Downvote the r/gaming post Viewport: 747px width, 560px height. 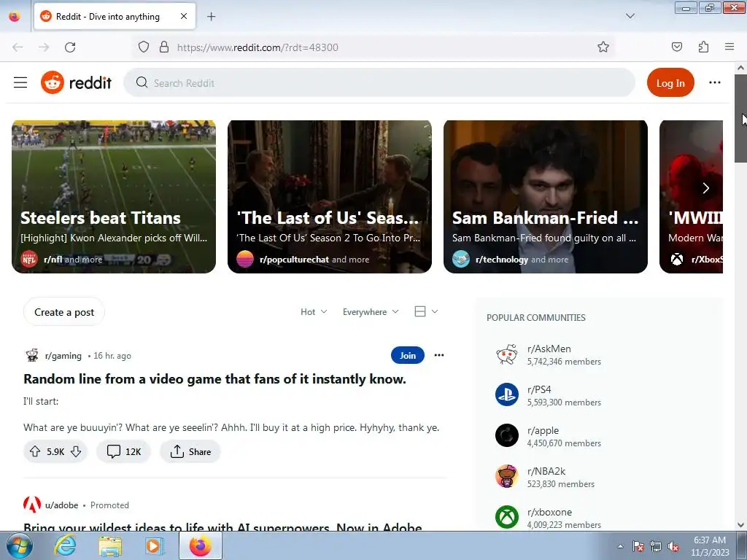[x=76, y=451]
